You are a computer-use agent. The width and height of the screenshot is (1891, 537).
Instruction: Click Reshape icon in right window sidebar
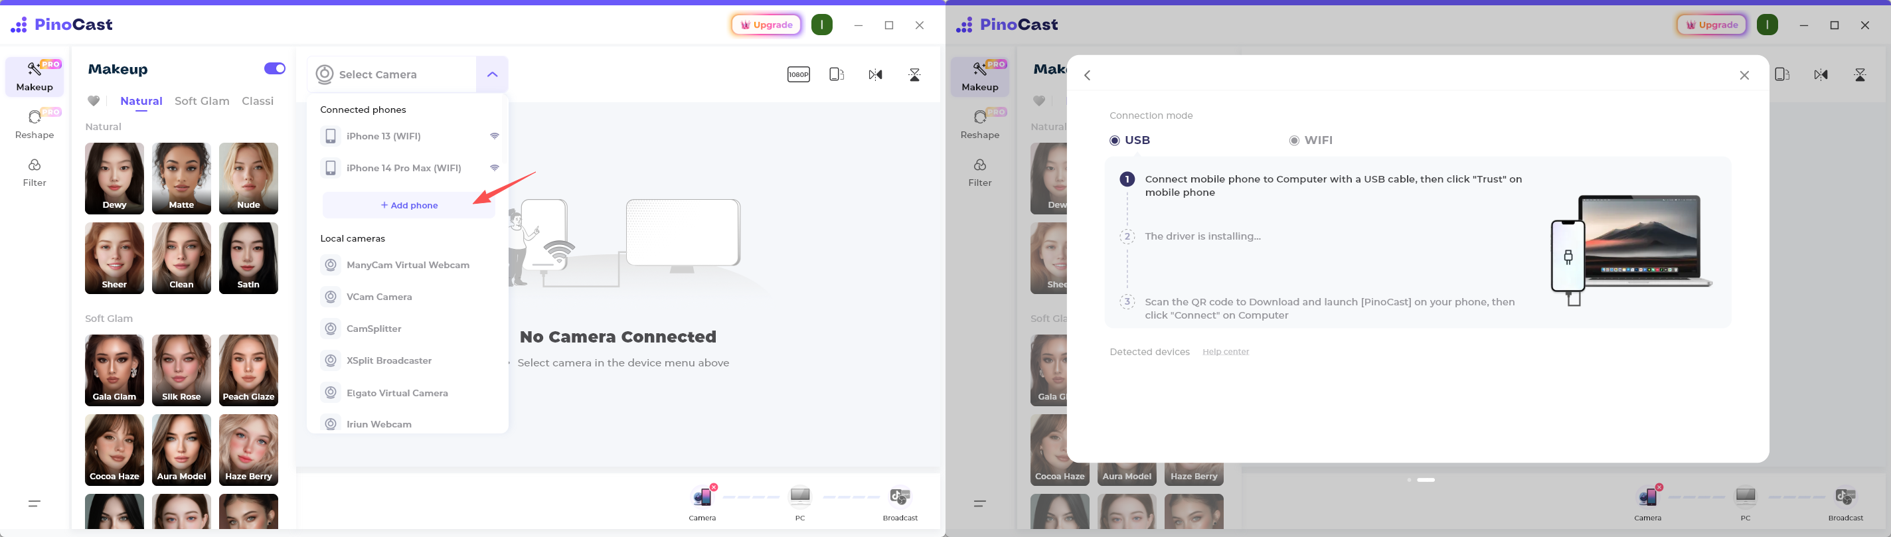point(980,125)
